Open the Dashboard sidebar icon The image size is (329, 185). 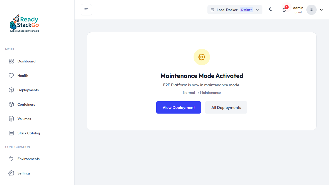pyautogui.click(x=11, y=61)
